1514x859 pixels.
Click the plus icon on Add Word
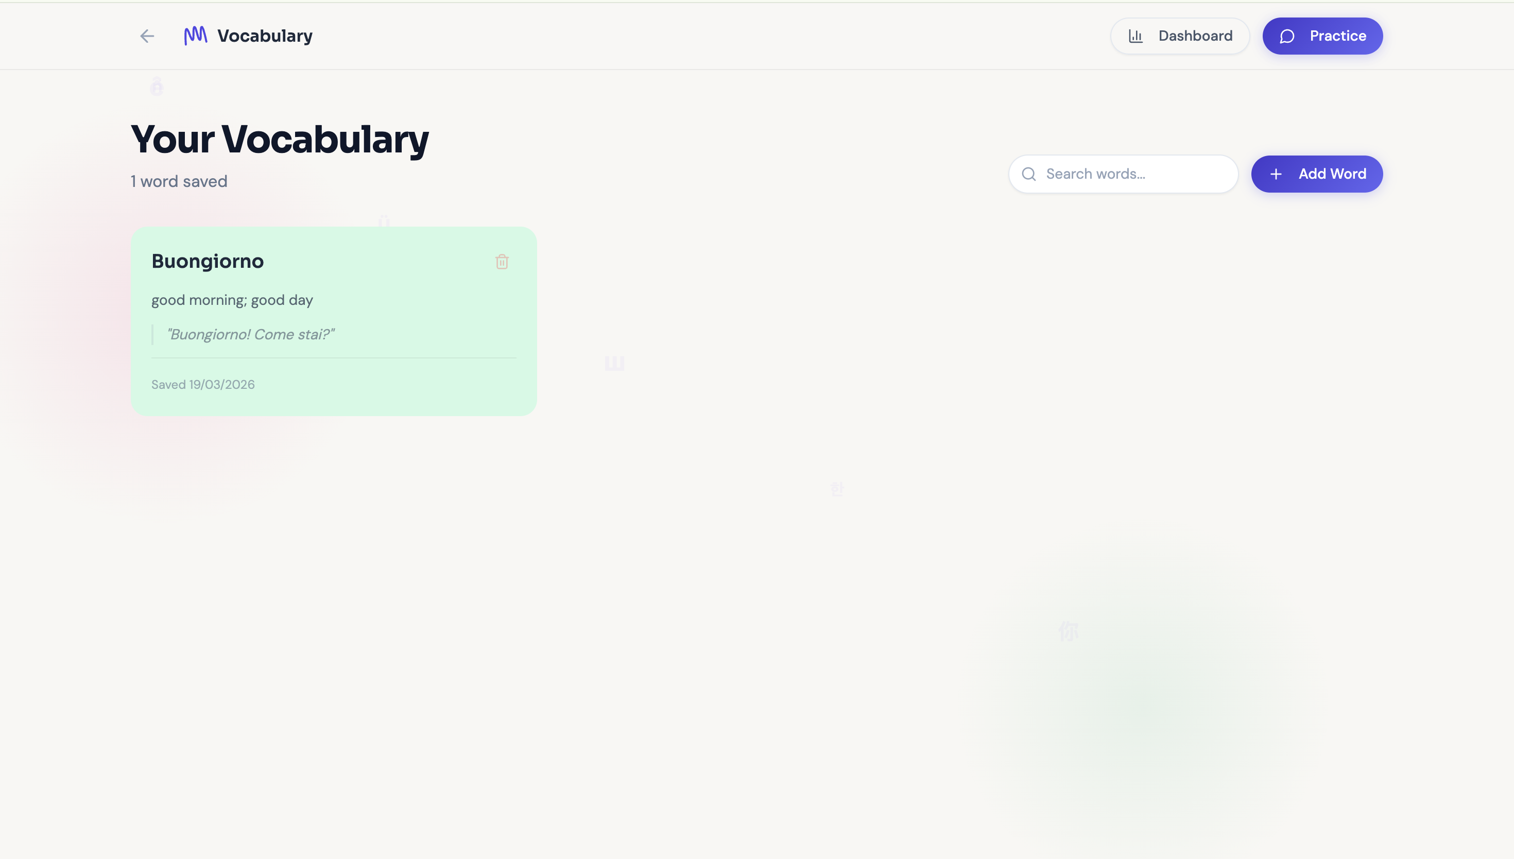coord(1276,174)
